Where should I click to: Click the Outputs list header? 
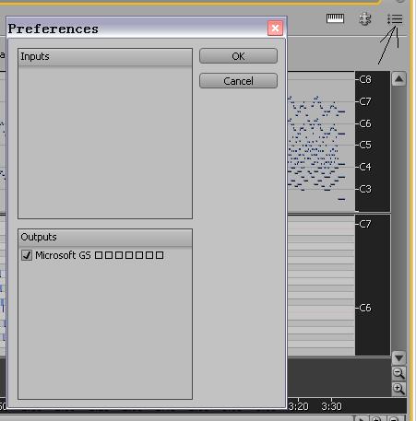105,238
